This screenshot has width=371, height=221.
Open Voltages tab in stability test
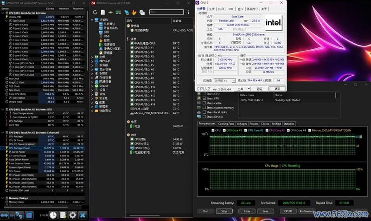pos(242,123)
